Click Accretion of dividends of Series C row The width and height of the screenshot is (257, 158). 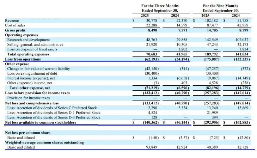point(52,108)
